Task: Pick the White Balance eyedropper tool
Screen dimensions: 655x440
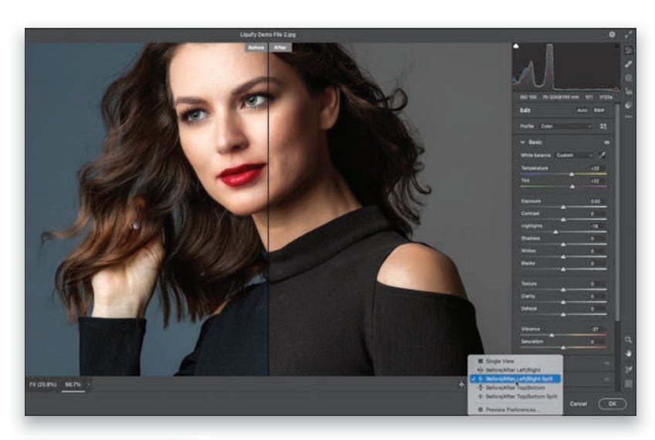Action: point(602,155)
